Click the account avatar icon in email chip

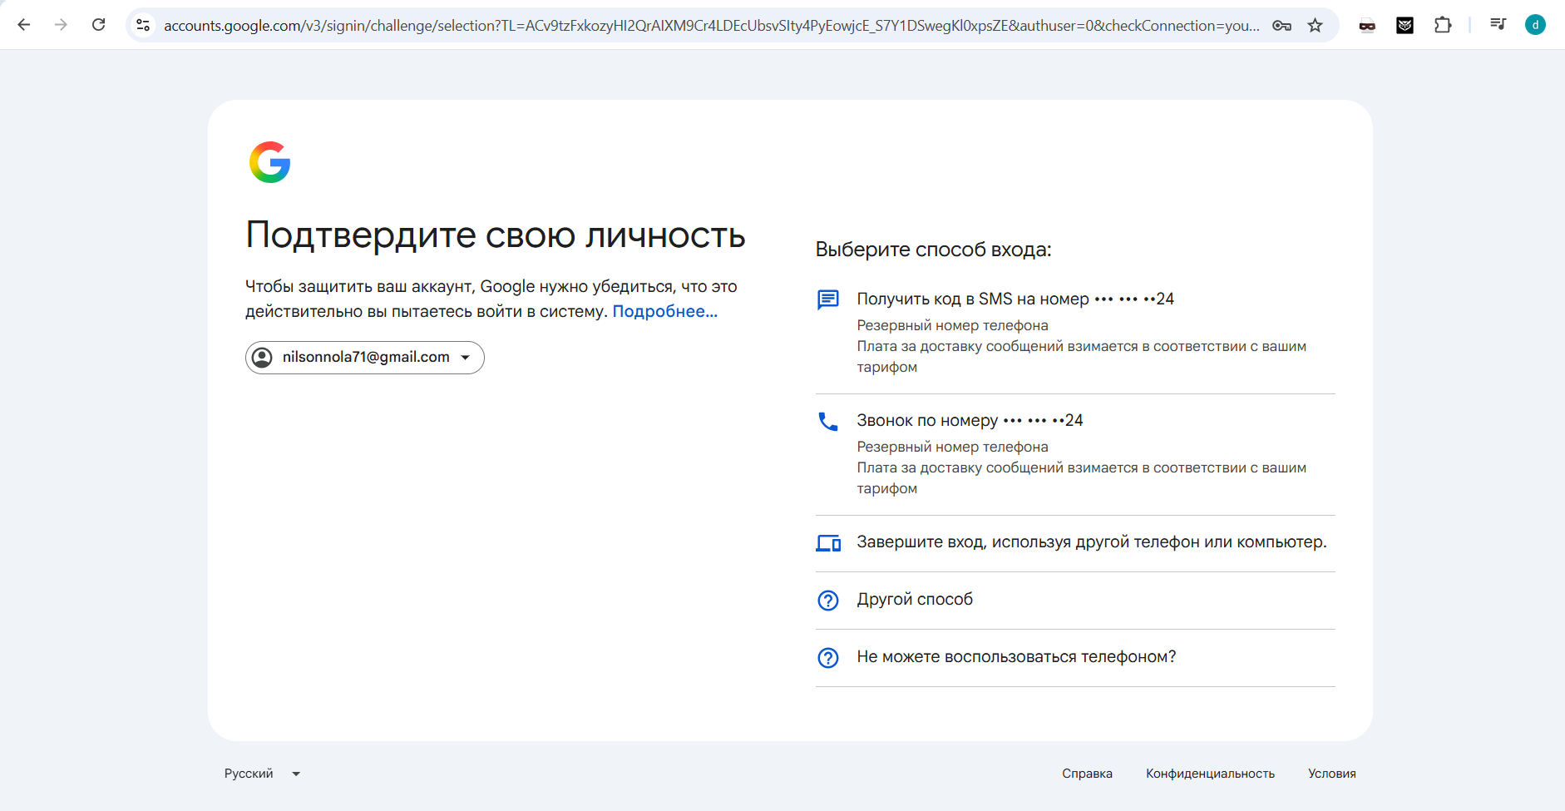(x=262, y=358)
